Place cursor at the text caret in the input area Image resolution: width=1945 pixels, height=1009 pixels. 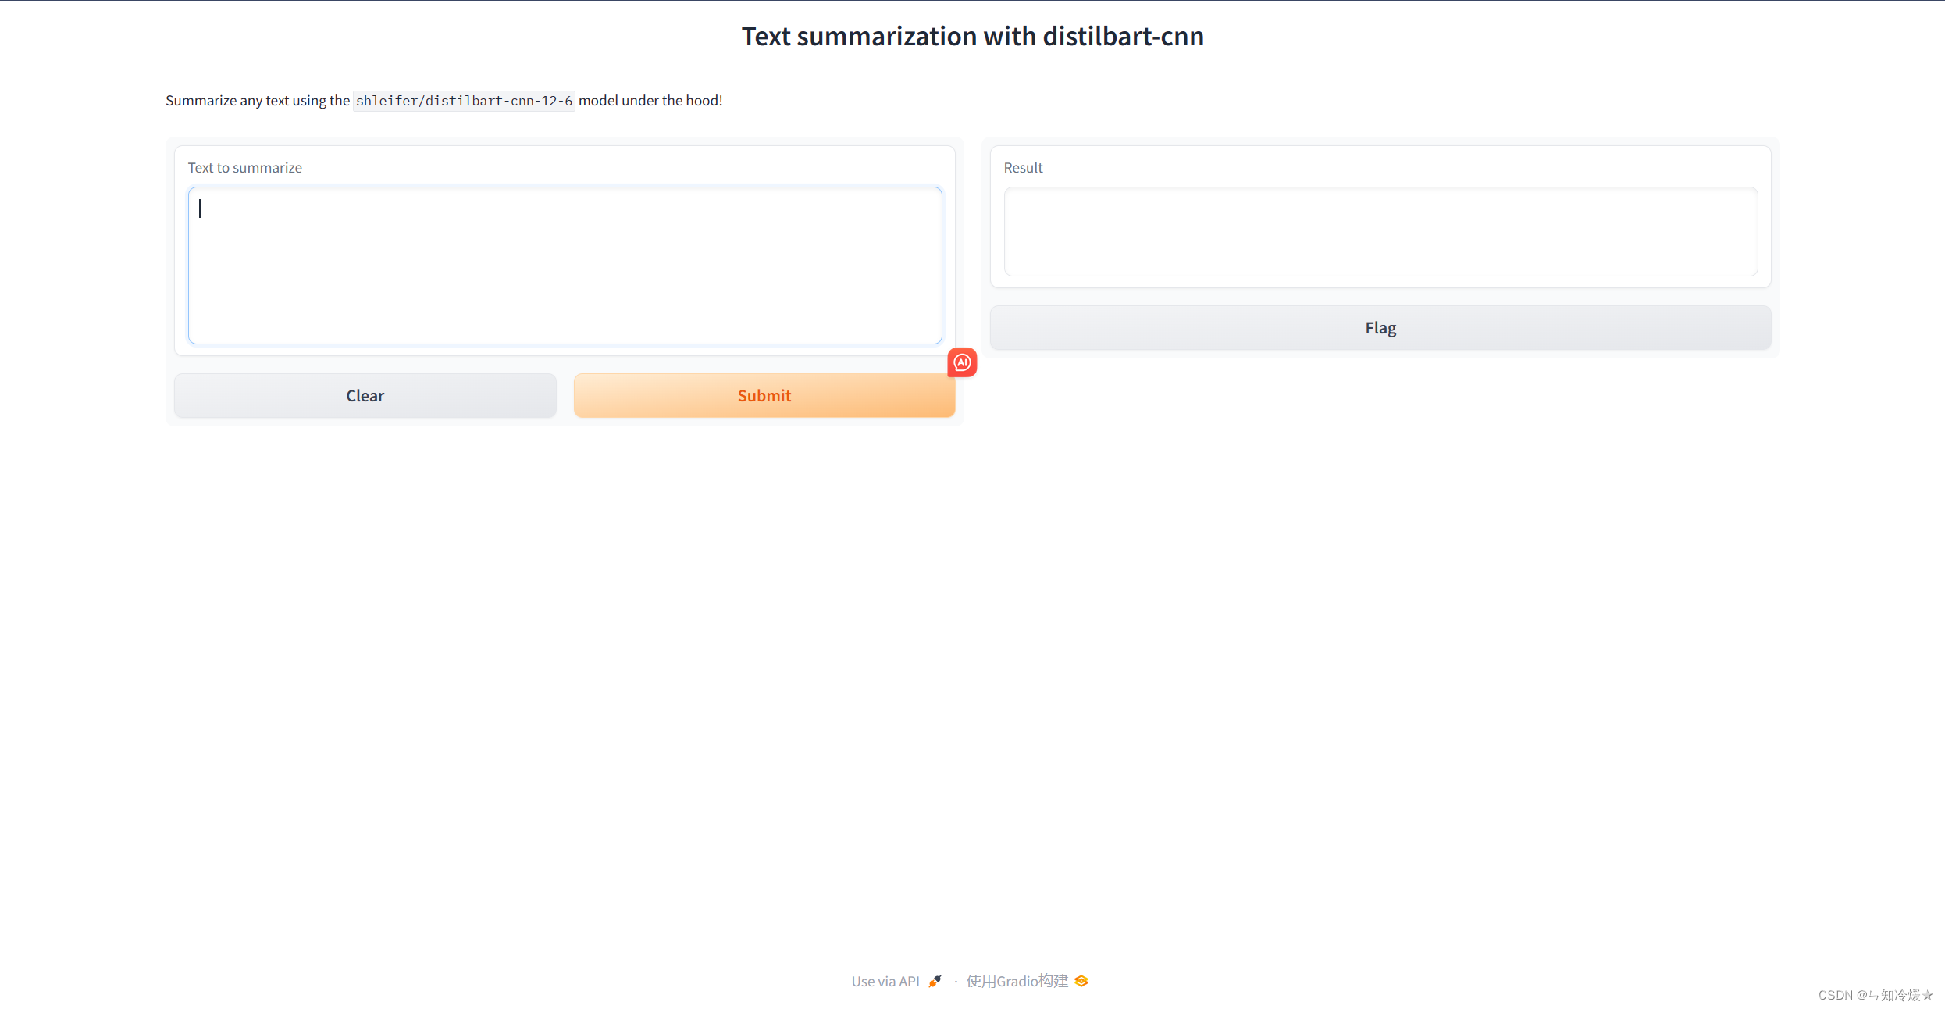click(x=201, y=209)
